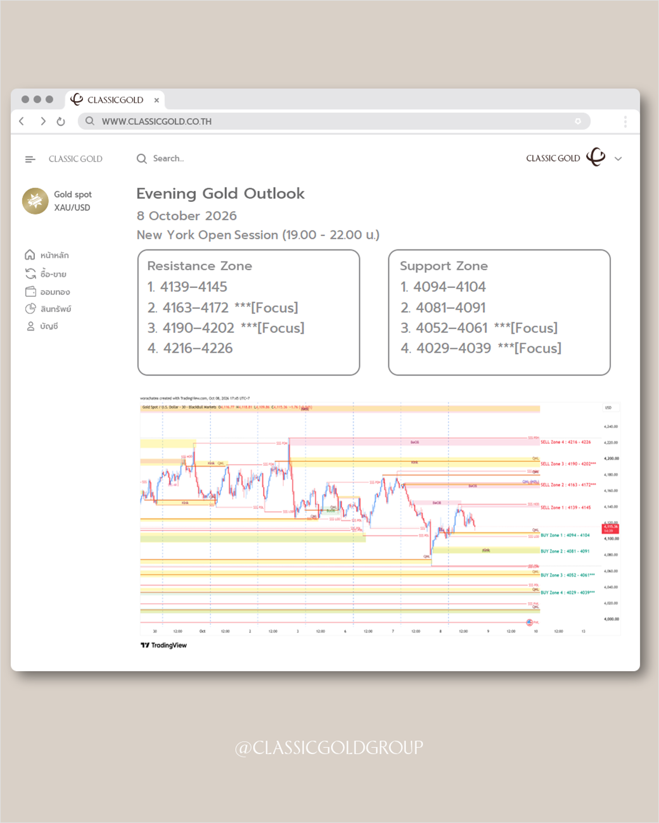
Task: Click the Evening Gold Outlook heading
Action: (221, 194)
